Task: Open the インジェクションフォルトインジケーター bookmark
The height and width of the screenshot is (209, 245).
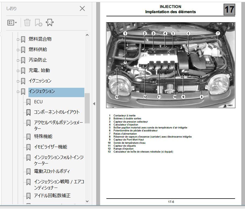Action: 59,160
